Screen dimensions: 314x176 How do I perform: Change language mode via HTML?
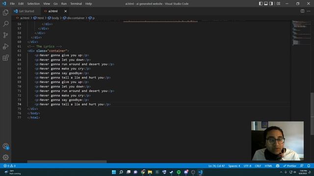tap(268, 166)
